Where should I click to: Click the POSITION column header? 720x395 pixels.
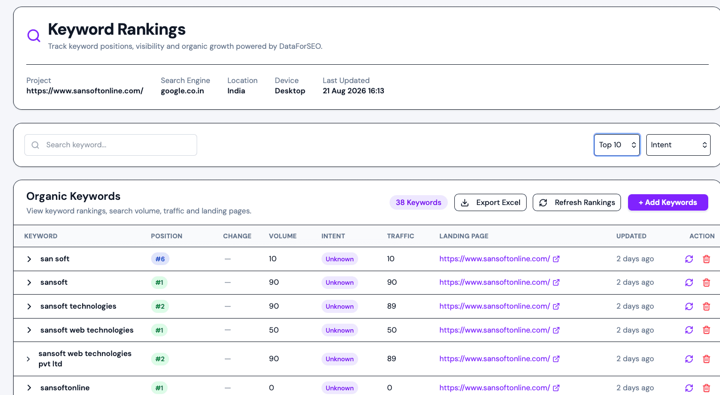tap(167, 236)
